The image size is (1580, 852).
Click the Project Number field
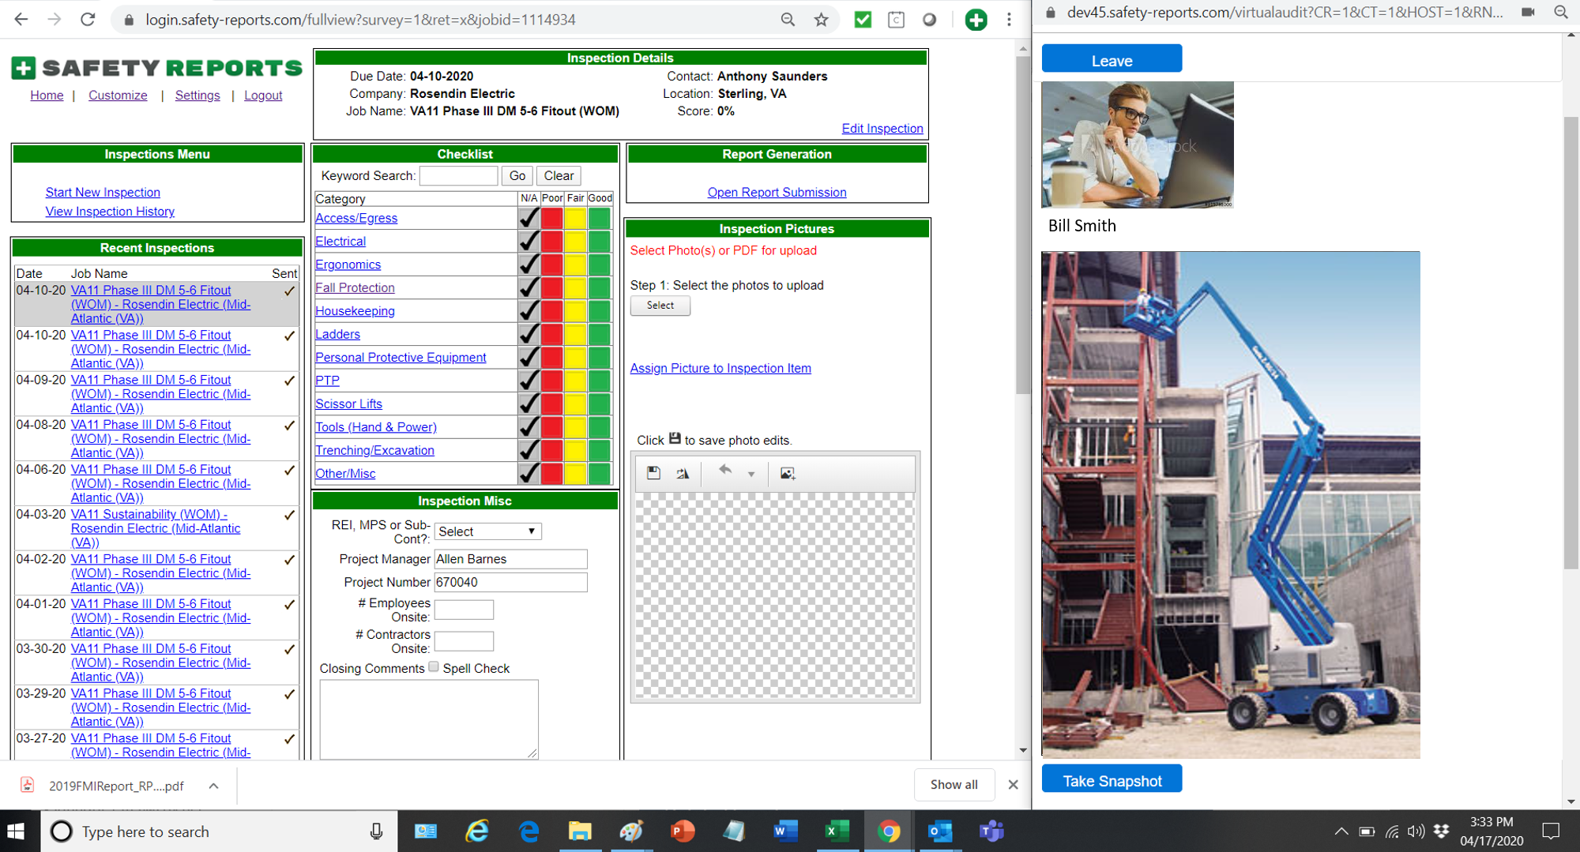tap(510, 582)
